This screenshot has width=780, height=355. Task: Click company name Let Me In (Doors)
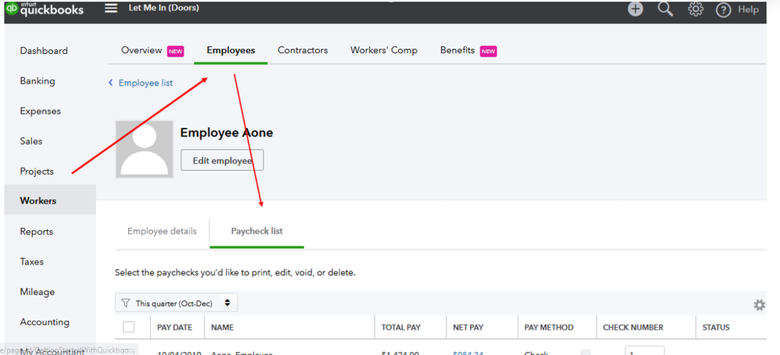164,8
